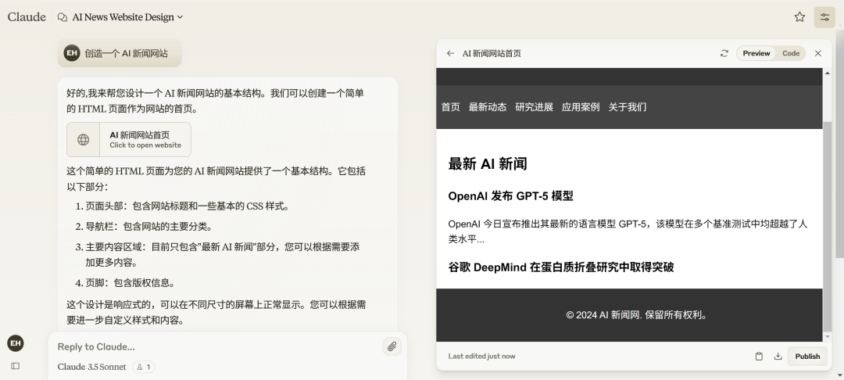Star this conversation
The width and height of the screenshot is (844, 380).
pos(799,17)
